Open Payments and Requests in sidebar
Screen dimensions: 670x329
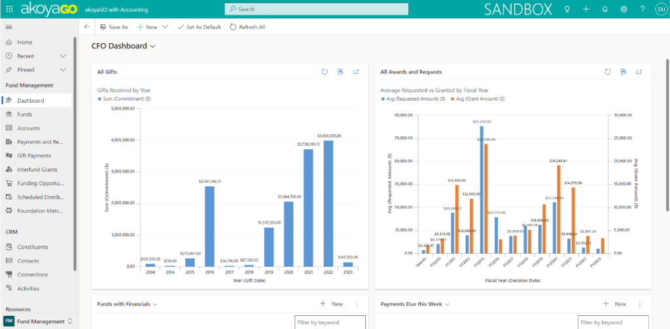tap(39, 142)
